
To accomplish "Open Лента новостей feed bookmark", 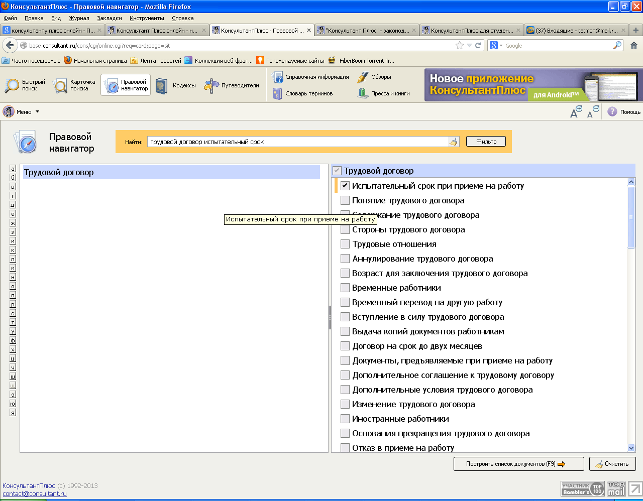I will 156,61.
